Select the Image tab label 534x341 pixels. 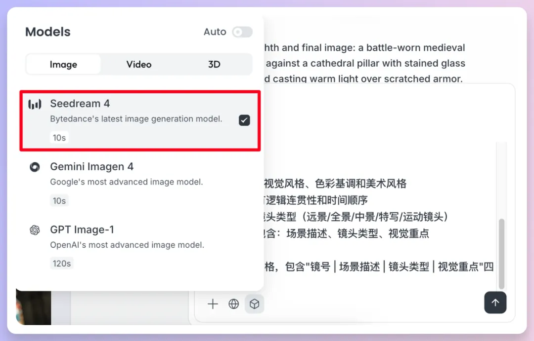pos(64,64)
